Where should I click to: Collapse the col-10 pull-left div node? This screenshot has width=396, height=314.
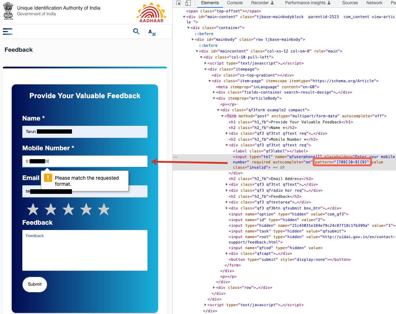pos(201,57)
